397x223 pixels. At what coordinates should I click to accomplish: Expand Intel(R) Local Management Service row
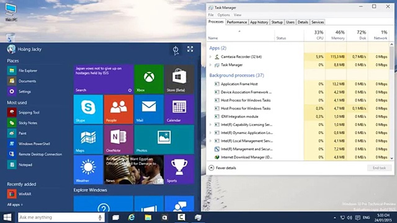210,141
